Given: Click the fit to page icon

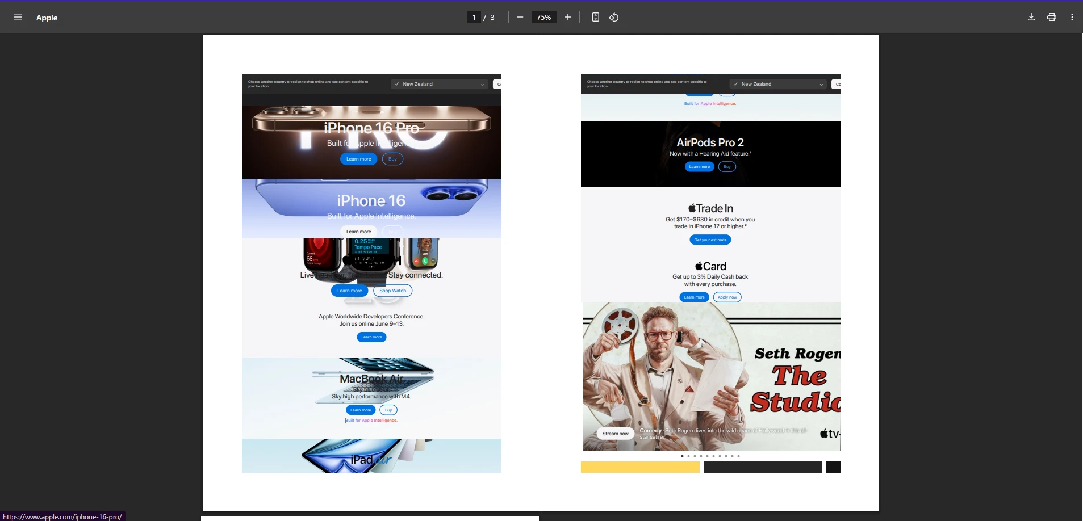Looking at the screenshot, I should [x=595, y=18].
